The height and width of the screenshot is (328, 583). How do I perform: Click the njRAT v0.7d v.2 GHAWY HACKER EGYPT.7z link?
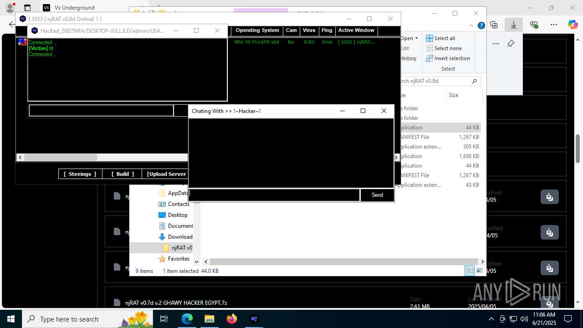click(176, 302)
